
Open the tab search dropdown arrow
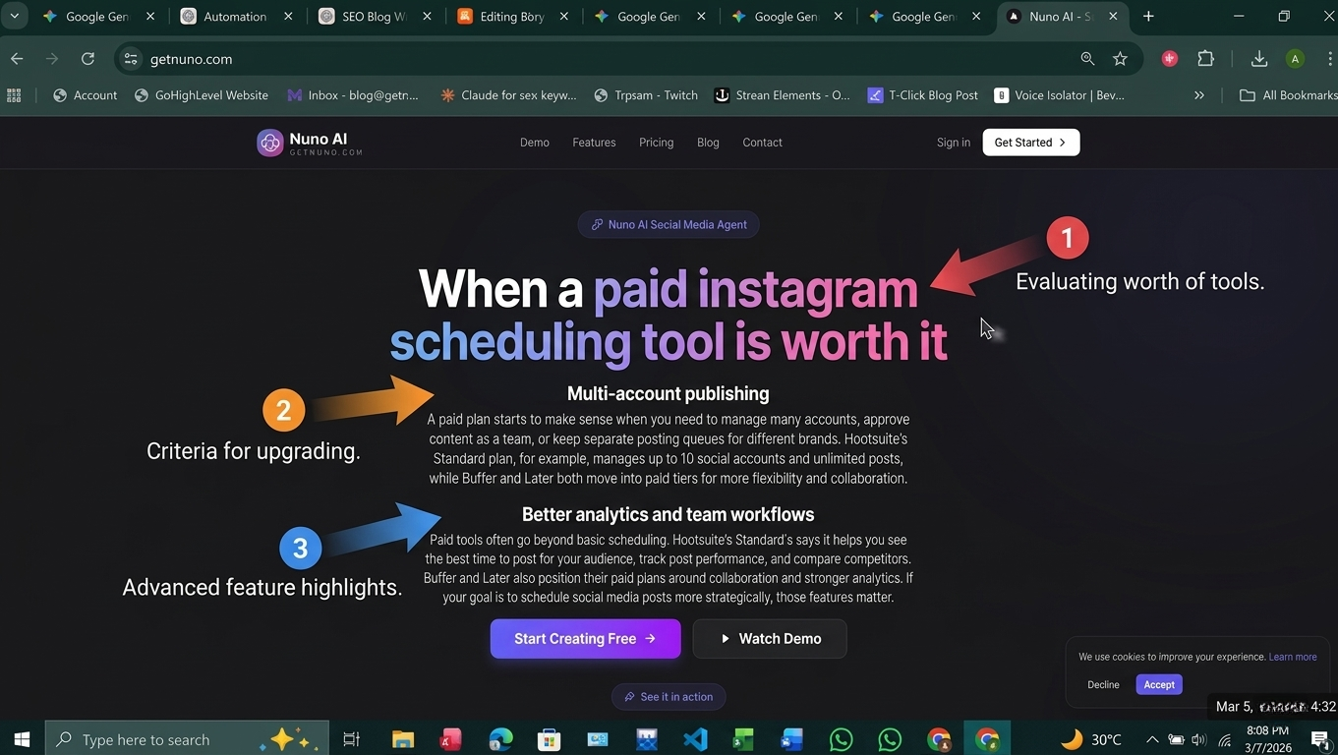15,17
